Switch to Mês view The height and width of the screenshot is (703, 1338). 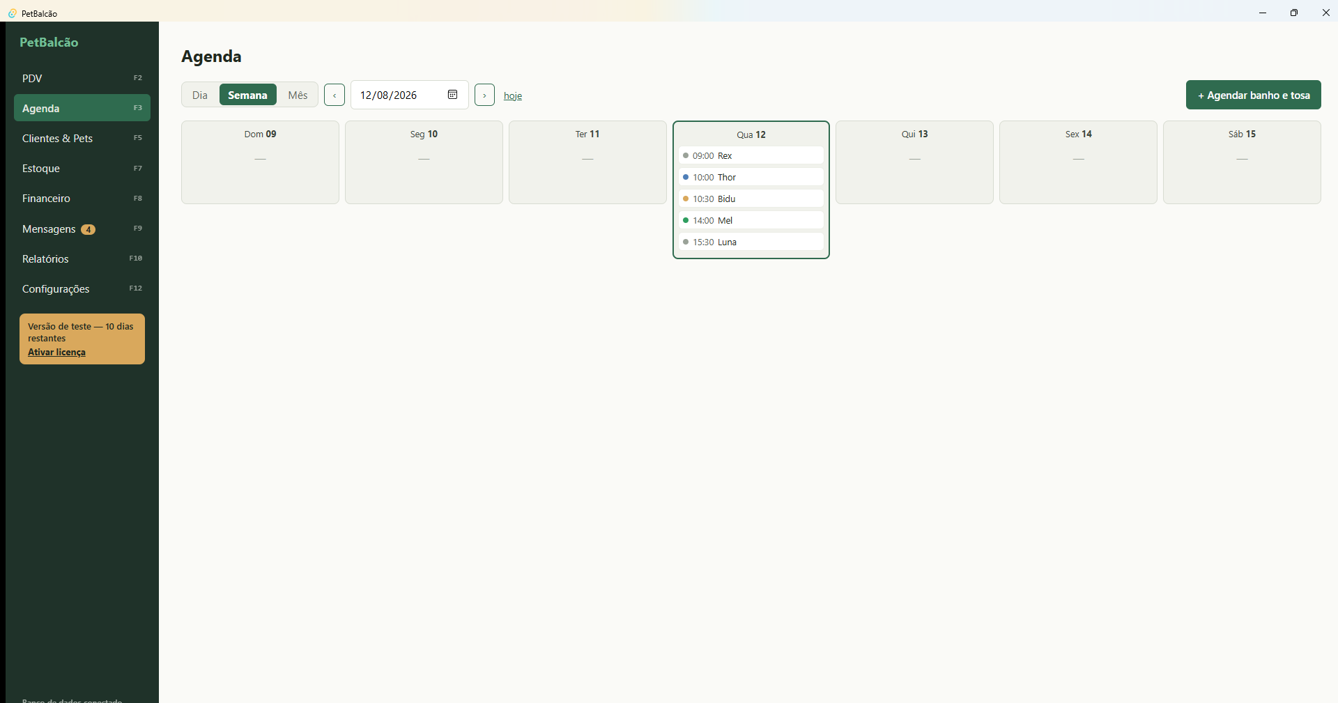click(x=298, y=95)
